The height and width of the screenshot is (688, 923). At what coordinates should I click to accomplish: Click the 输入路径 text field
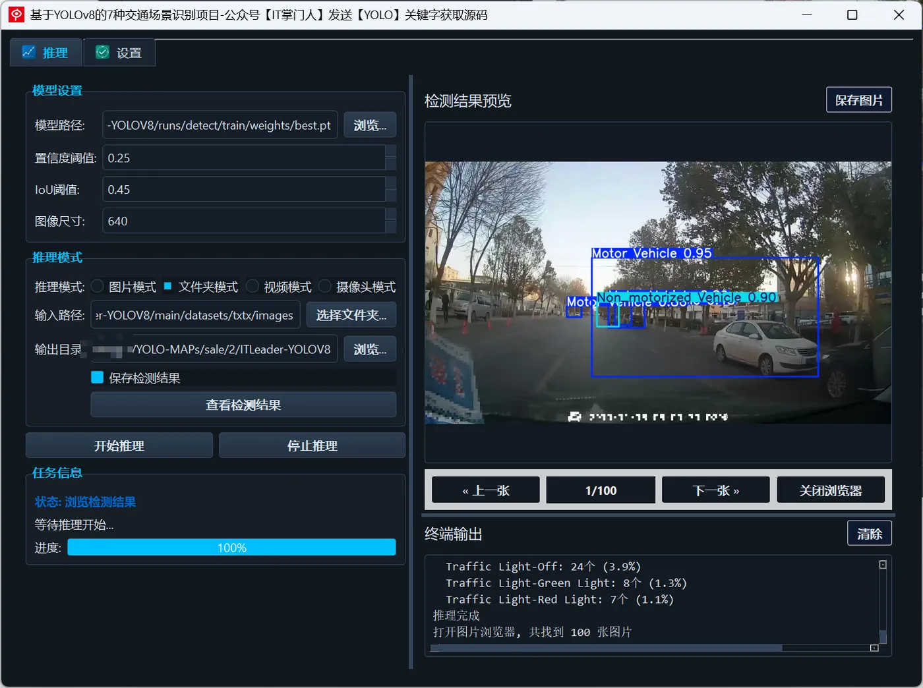coord(196,315)
